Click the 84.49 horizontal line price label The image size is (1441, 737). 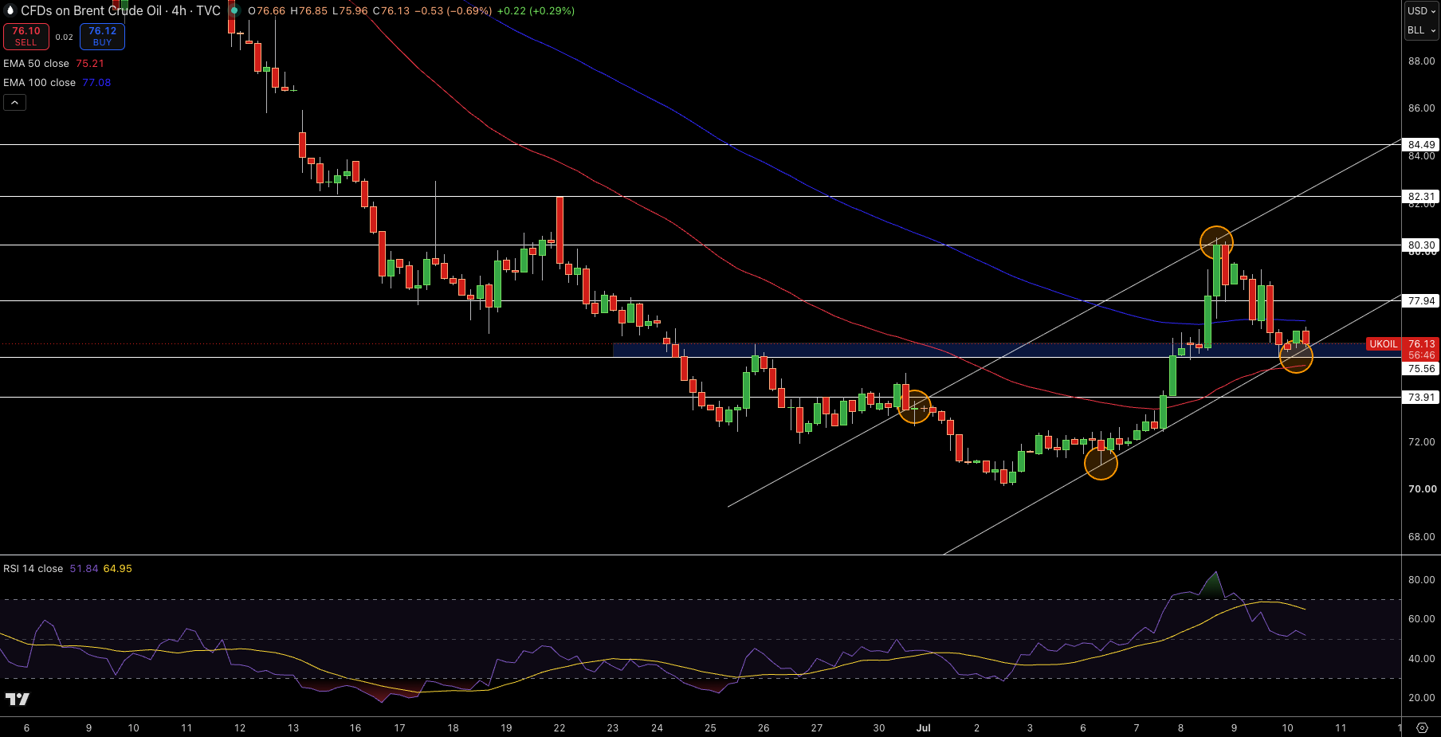point(1421,144)
